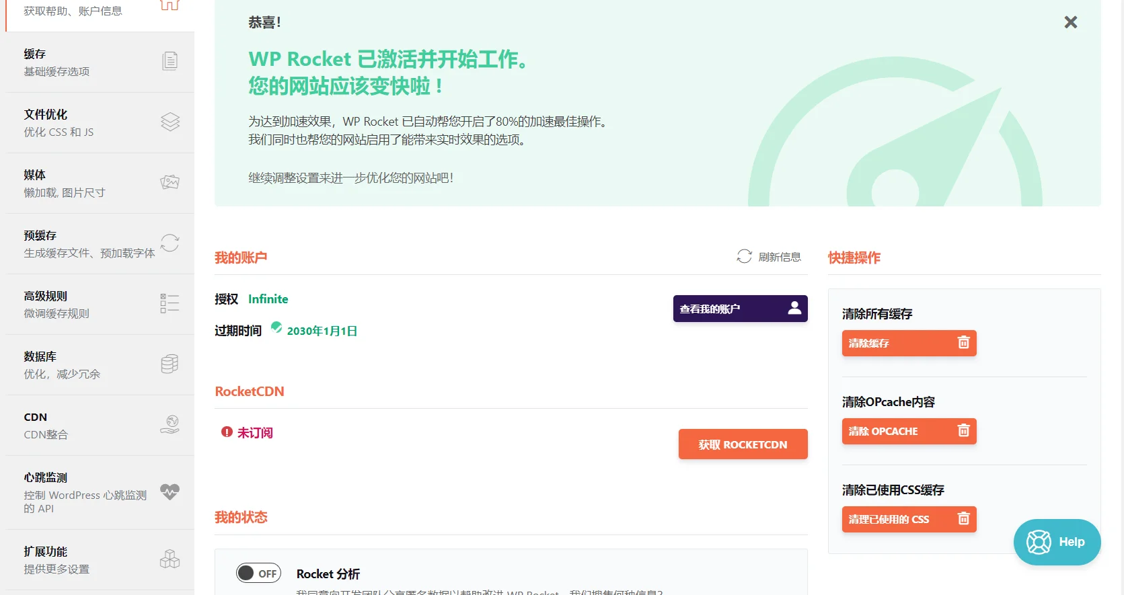The height and width of the screenshot is (595, 1124).
Task: Click the 刷新信息 refresh info link
Action: [x=780, y=257]
